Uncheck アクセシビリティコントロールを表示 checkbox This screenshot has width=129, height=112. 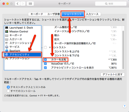pyautogui.click(x=45, y=68)
